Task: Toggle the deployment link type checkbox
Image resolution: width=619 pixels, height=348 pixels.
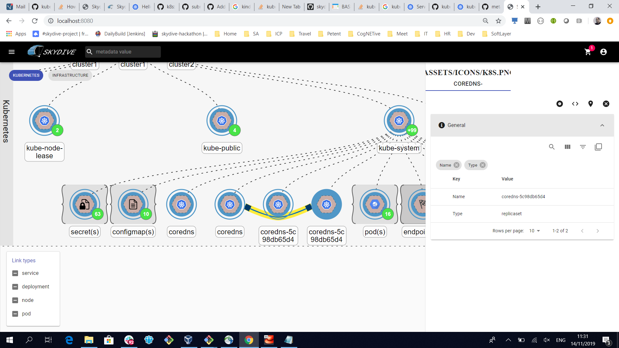Action: click(15, 287)
